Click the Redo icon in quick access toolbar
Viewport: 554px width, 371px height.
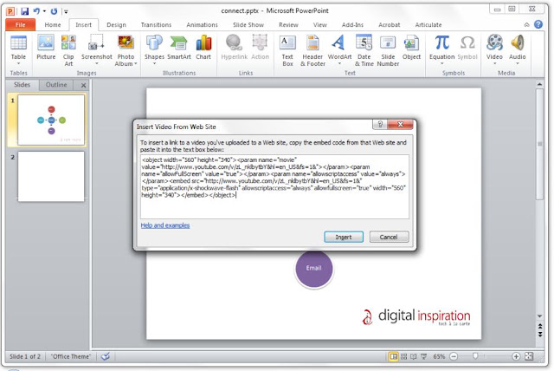[x=54, y=11]
